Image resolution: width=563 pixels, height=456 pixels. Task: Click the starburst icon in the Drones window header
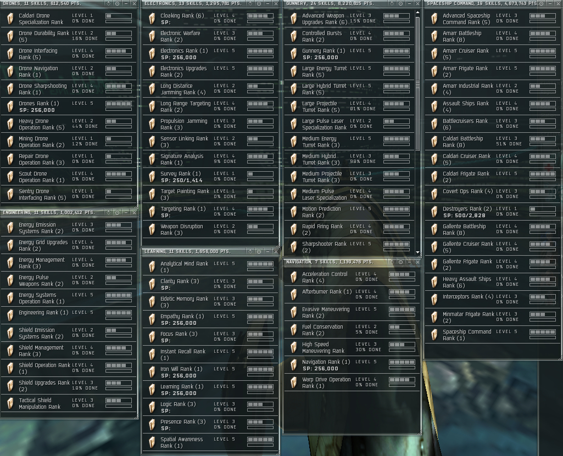pyautogui.click(x=108, y=3)
